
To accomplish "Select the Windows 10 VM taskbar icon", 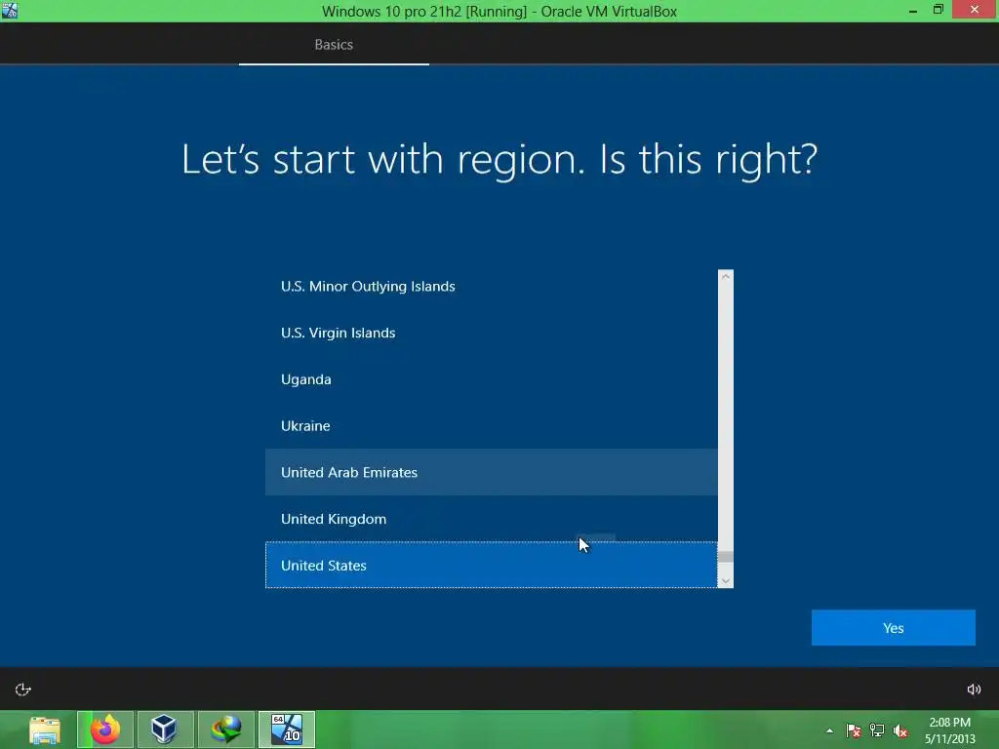I will (287, 729).
